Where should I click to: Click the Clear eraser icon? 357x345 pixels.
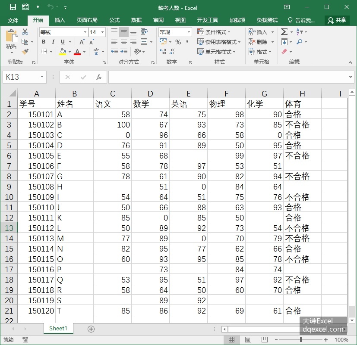tap(284, 52)
